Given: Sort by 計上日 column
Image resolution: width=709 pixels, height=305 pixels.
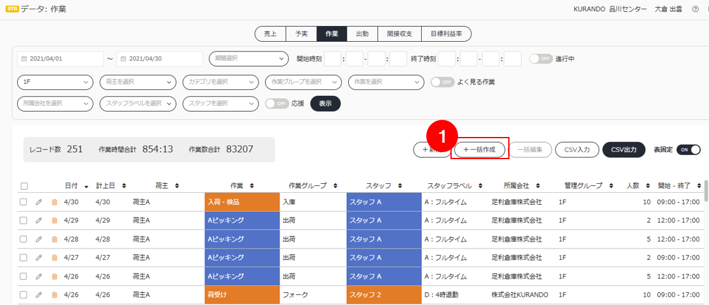Looking at the screenshot, I should 124,185.
